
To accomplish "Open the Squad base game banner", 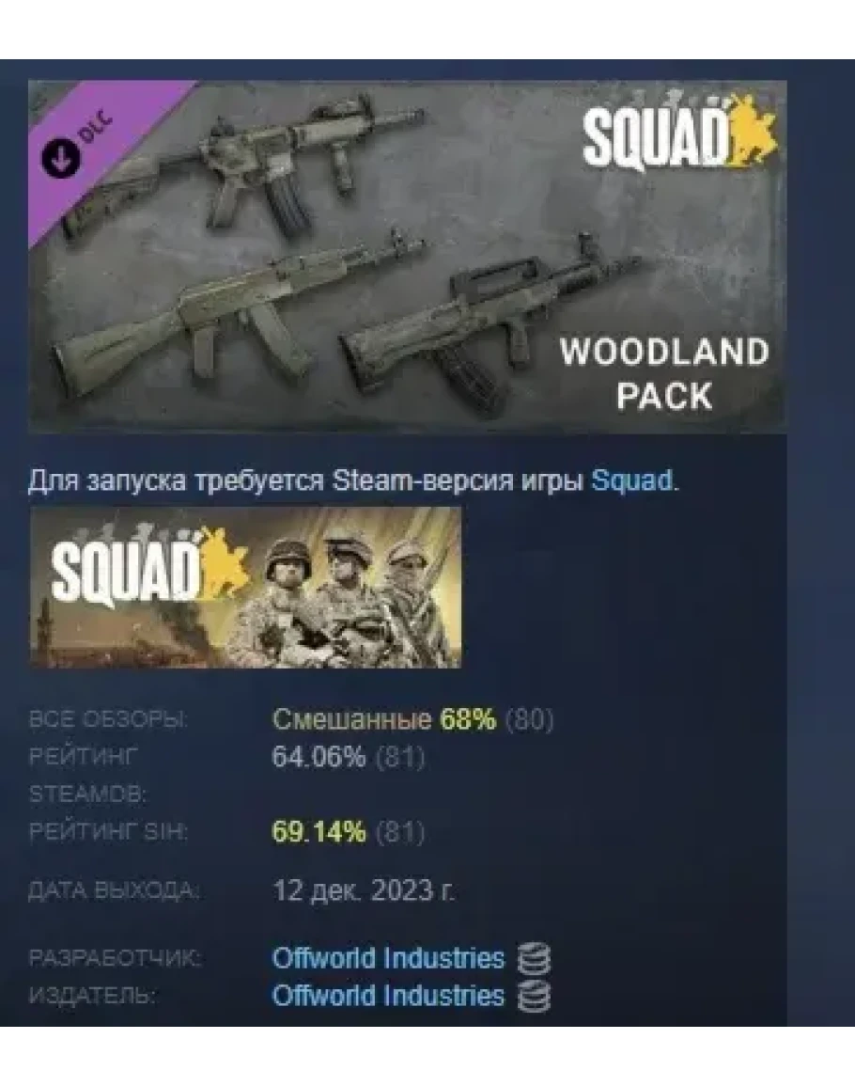I will [x=245, y=588].
